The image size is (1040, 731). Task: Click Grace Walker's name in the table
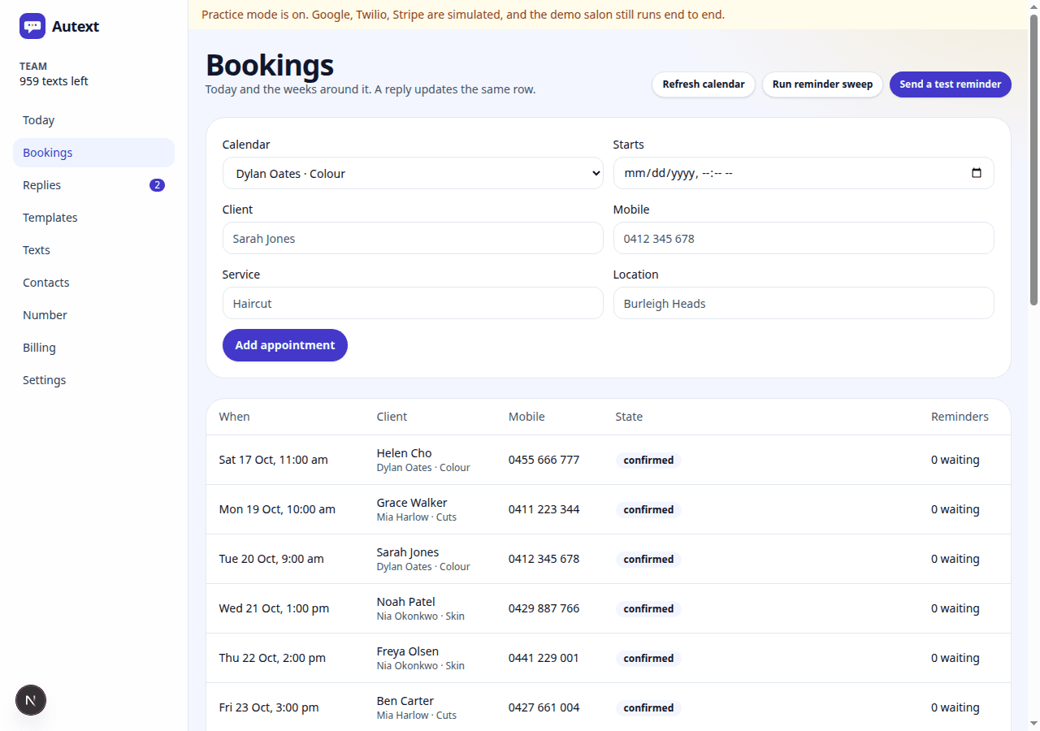412,503
